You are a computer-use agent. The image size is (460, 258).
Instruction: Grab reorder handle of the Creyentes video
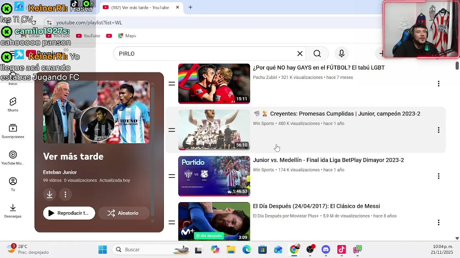pos(172,130)
